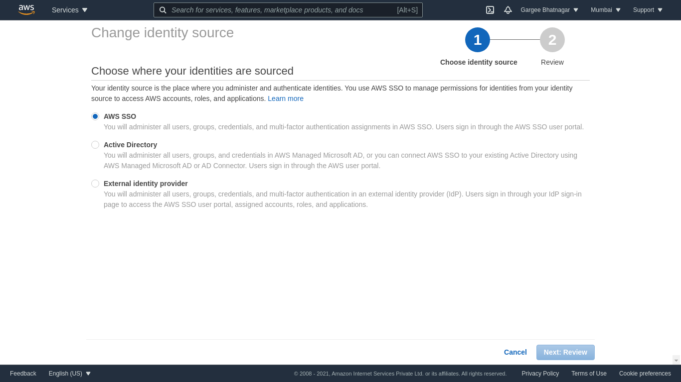Open Terms of Use
Screen dimensions: 681x382
coord(589,374)
